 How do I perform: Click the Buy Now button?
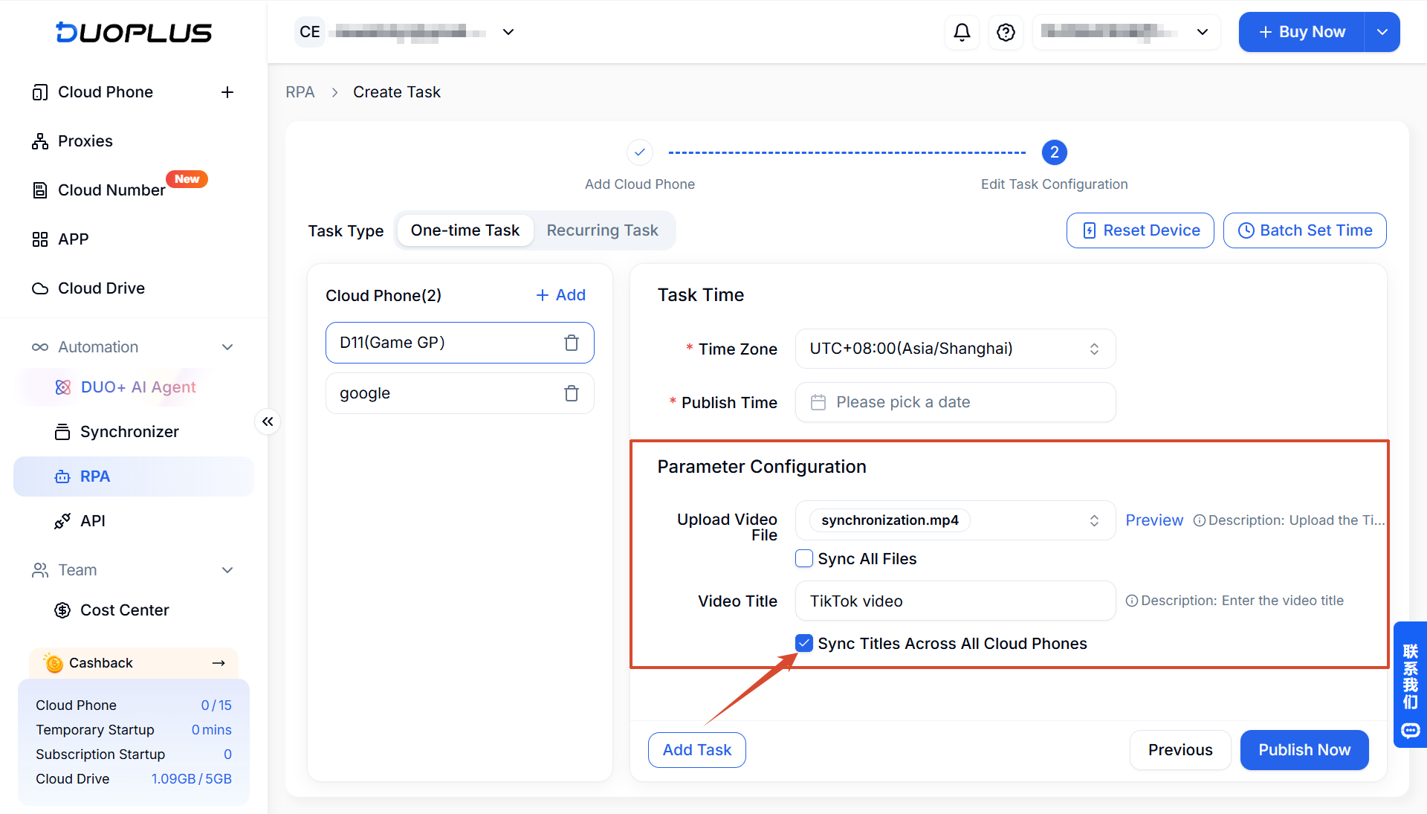point(1301,32)
